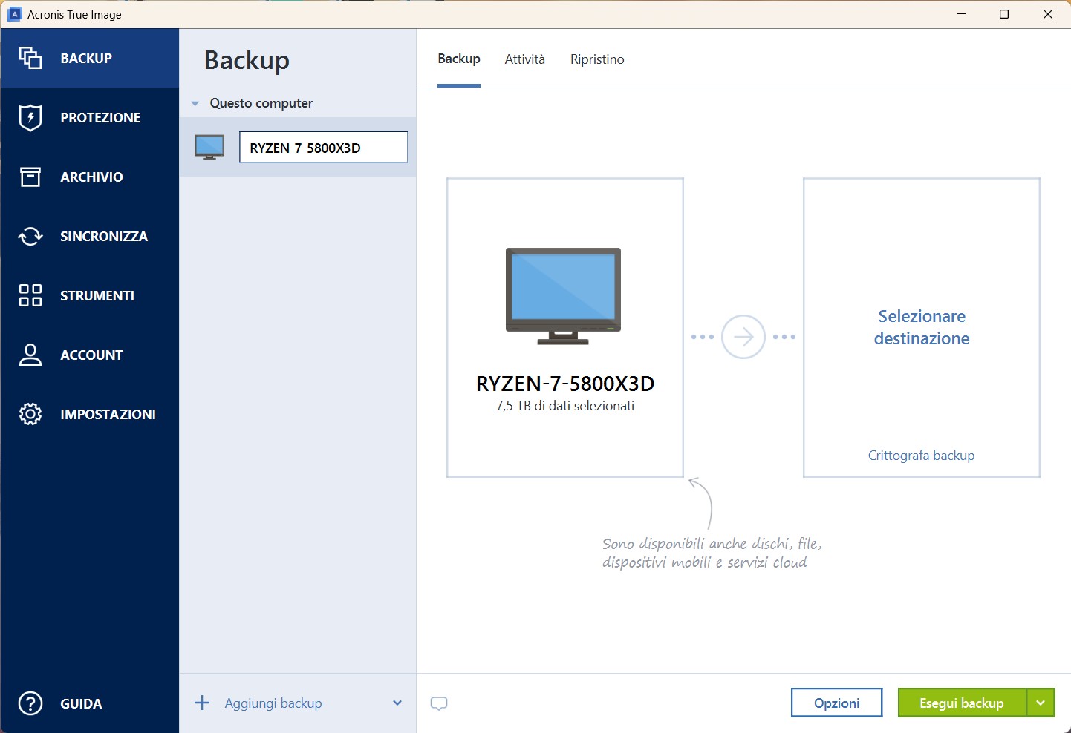Viewport: 1071px width, 733px height.
Task: Click the comment bubble icon
Action: (439, 703)
